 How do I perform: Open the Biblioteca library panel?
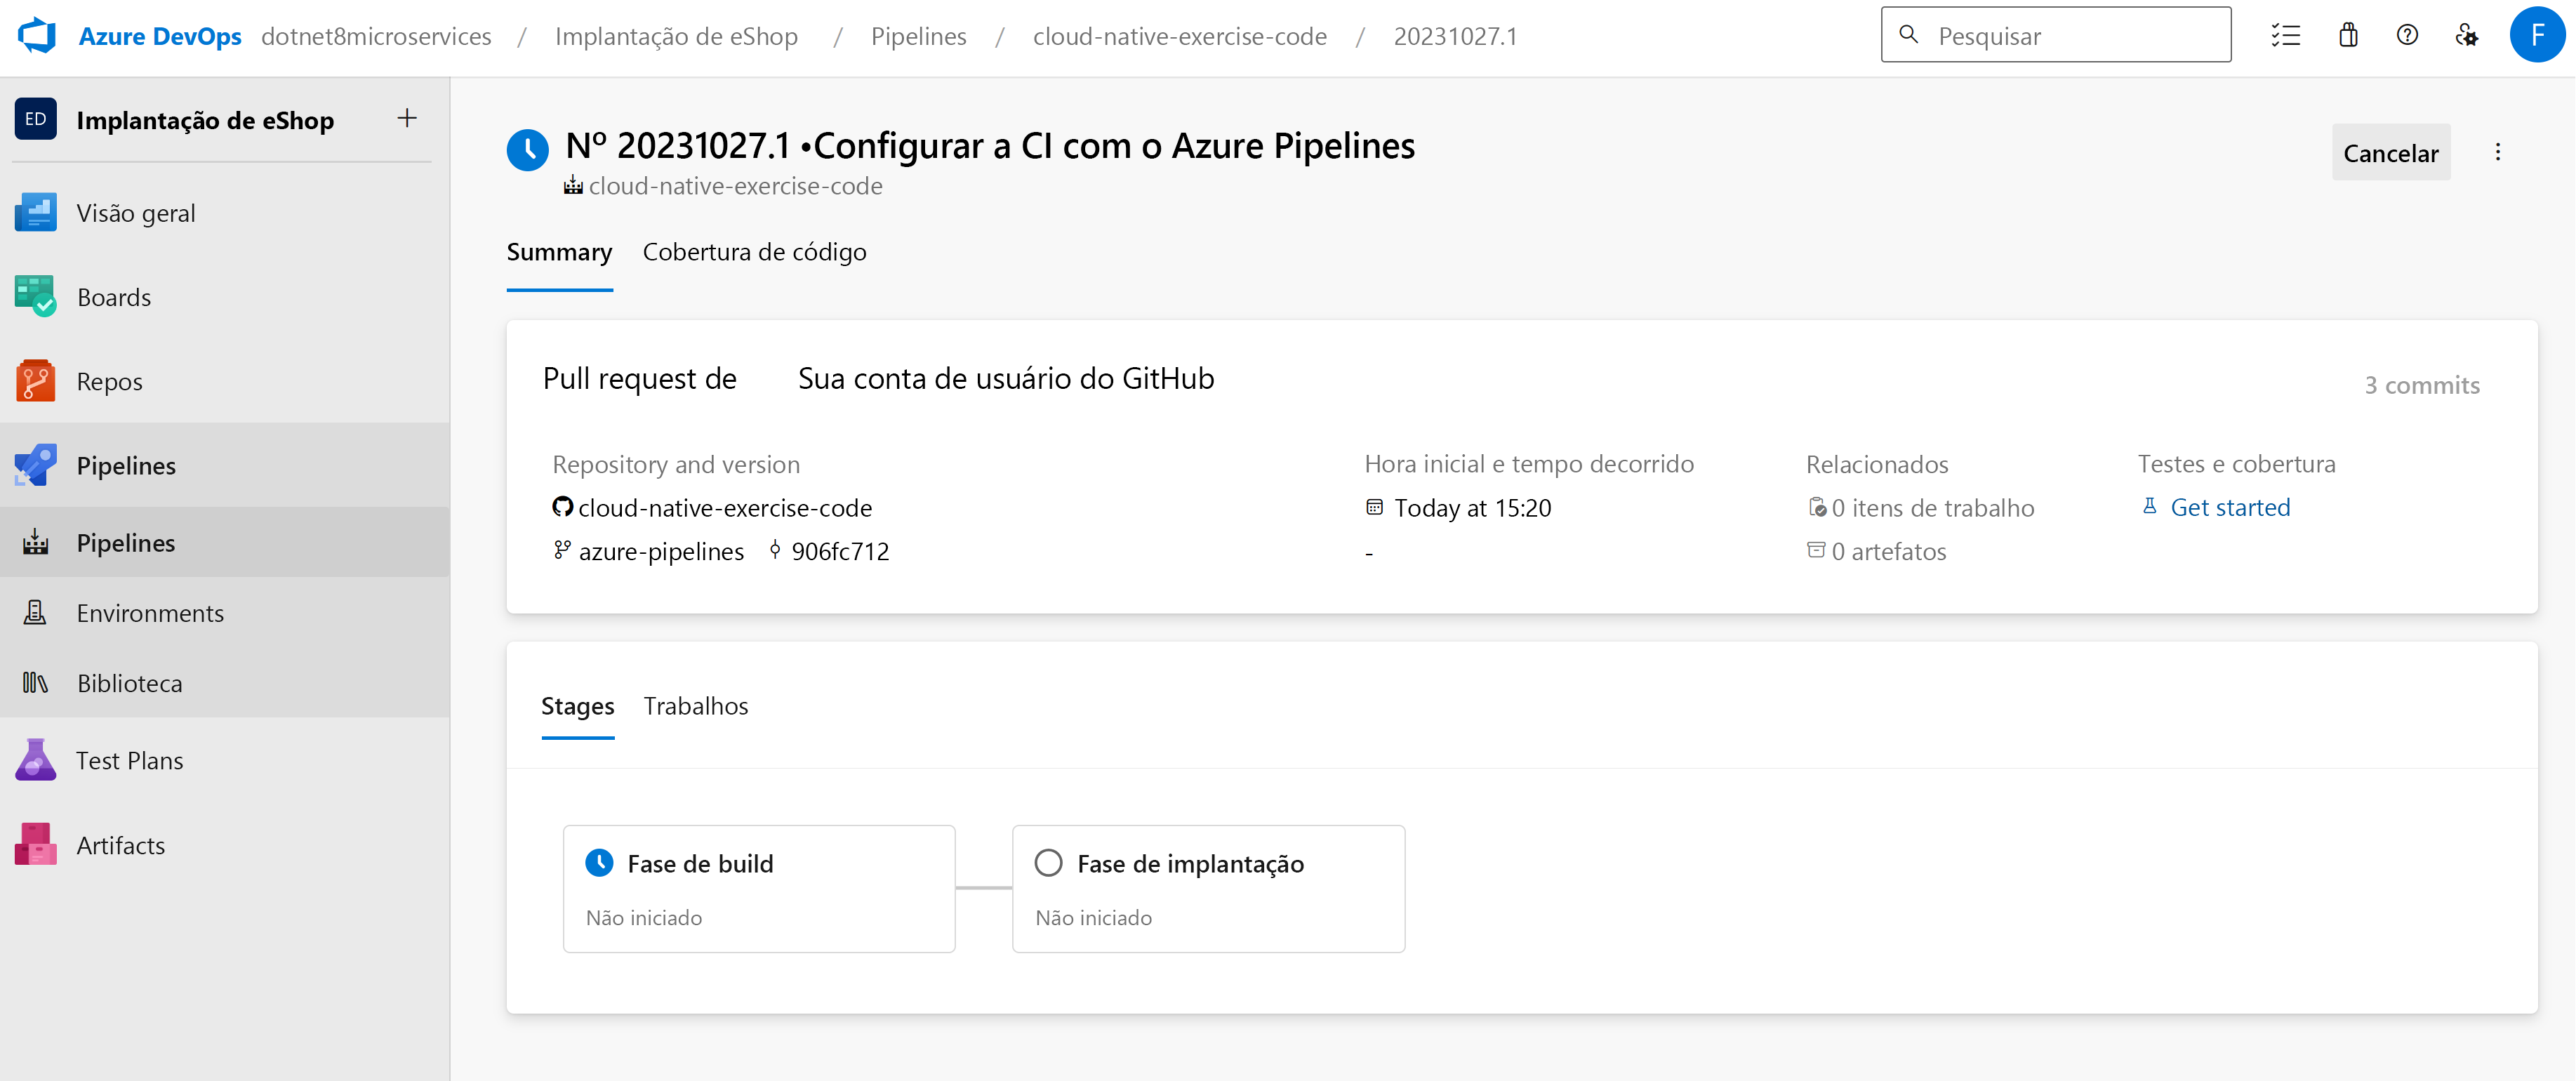click(130, 682)
